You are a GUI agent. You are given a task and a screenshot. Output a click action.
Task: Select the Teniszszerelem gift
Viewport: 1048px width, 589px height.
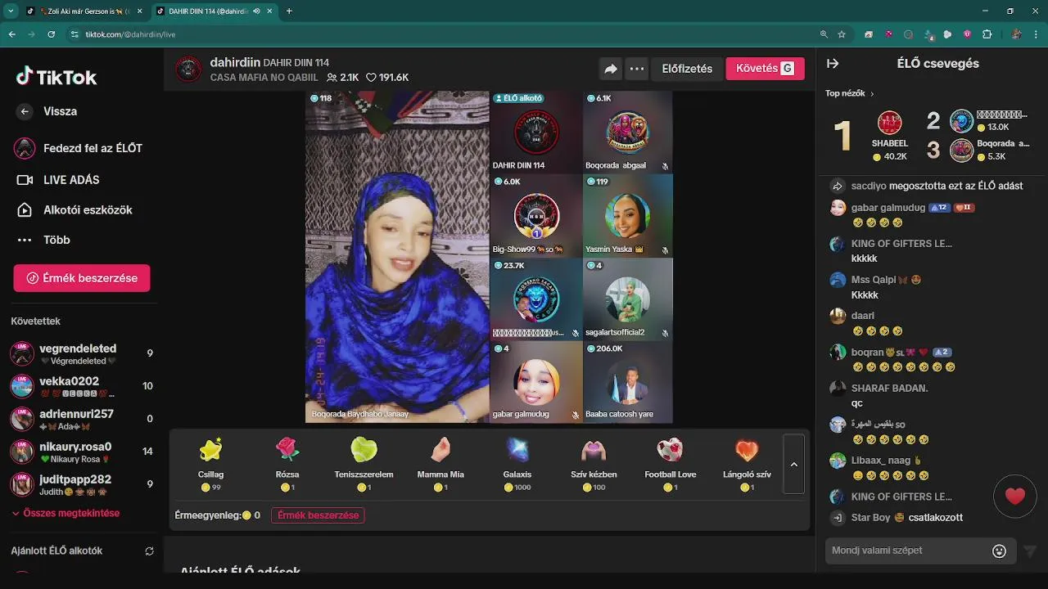tap(364, 464)
